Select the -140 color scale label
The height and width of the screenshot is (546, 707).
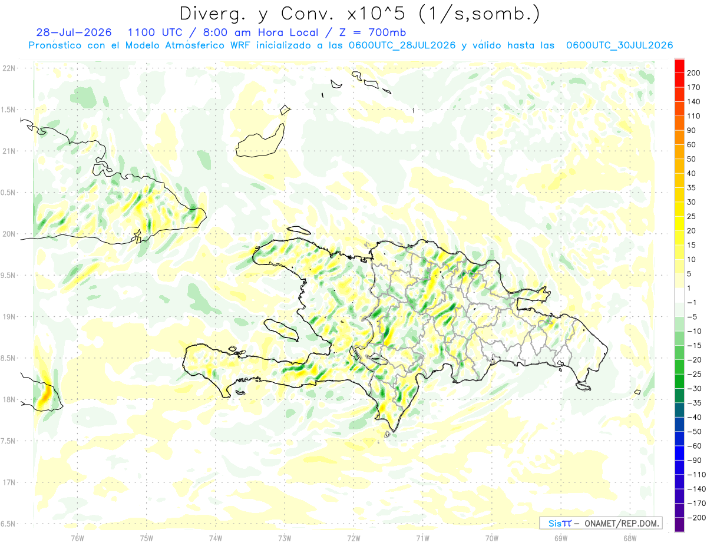[x=698, y=489]
